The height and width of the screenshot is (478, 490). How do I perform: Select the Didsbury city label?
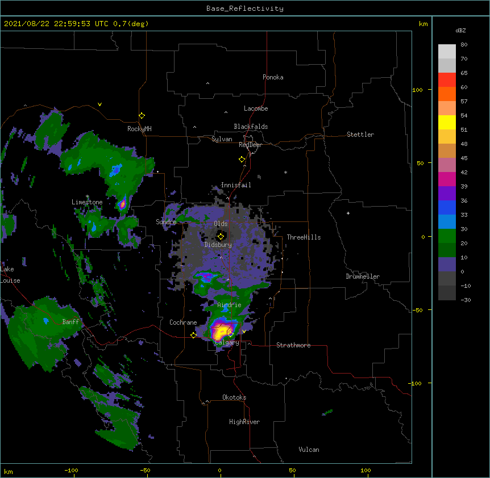click(x=218, y=245)
